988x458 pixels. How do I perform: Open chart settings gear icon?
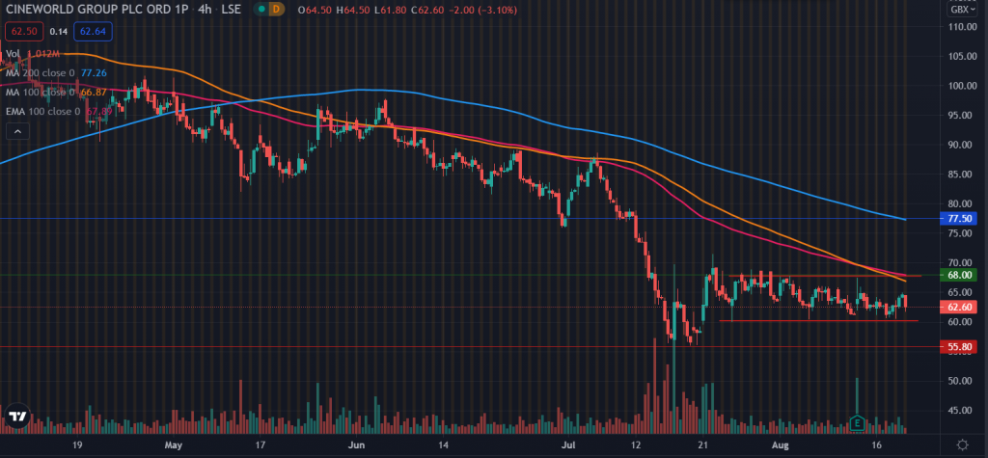coord(962,445)
